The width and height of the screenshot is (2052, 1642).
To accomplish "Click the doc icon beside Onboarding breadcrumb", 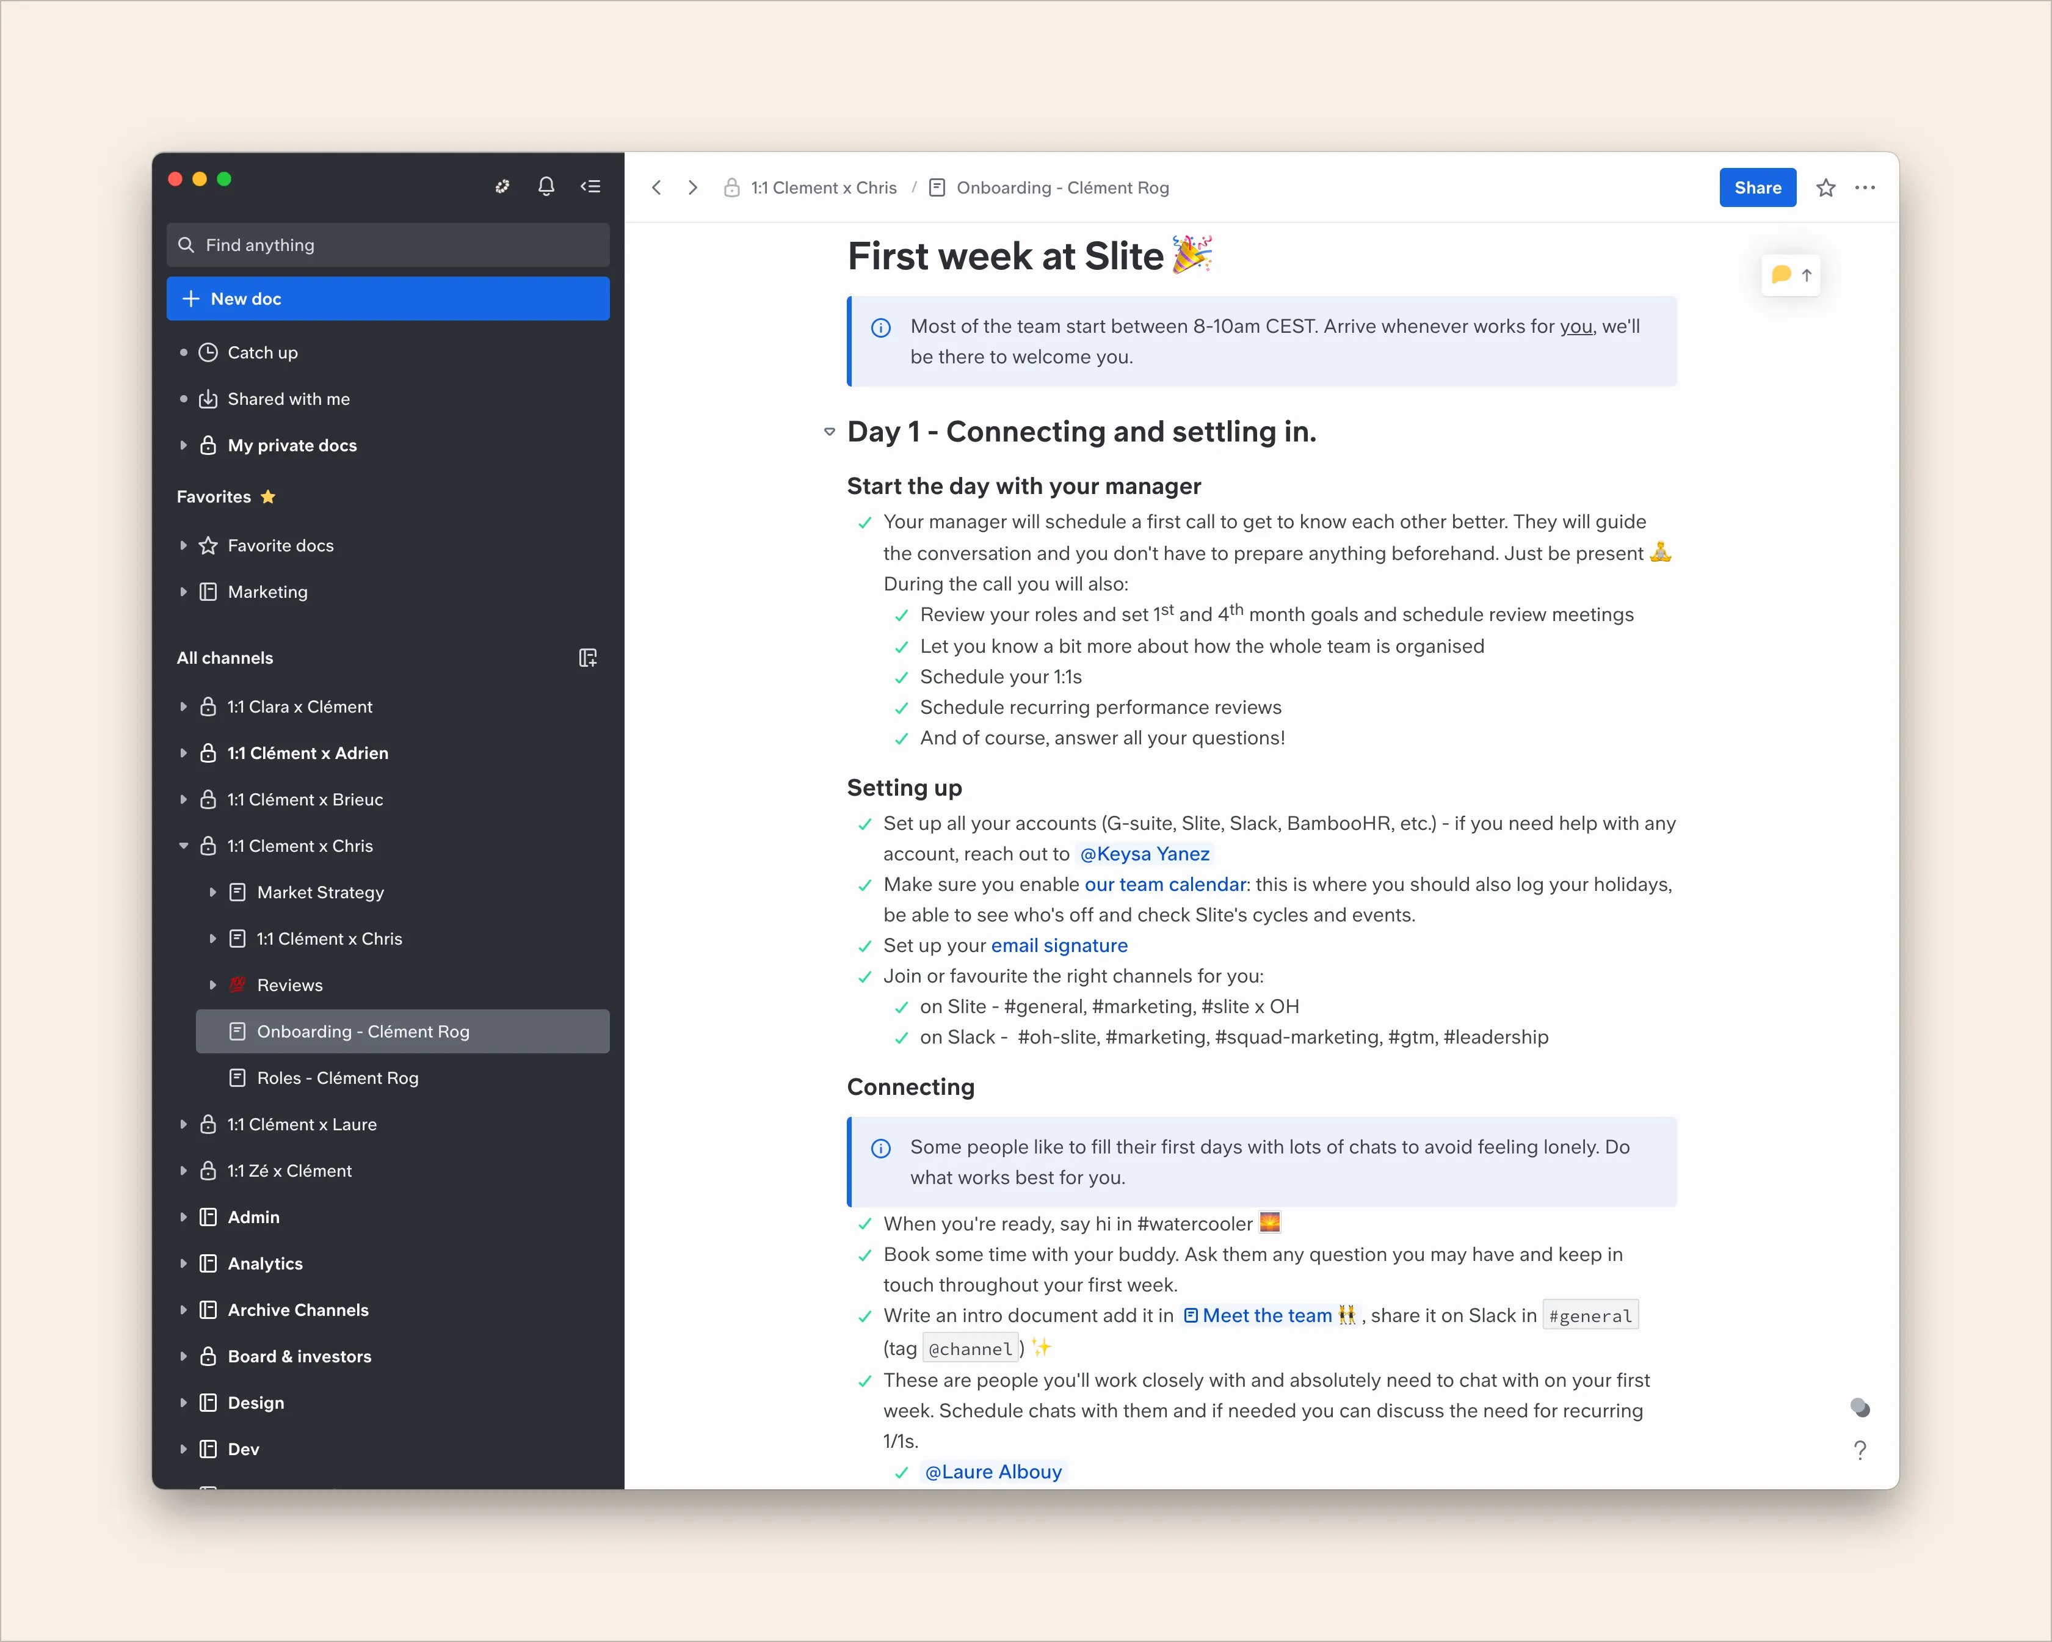I will point(938,187).
